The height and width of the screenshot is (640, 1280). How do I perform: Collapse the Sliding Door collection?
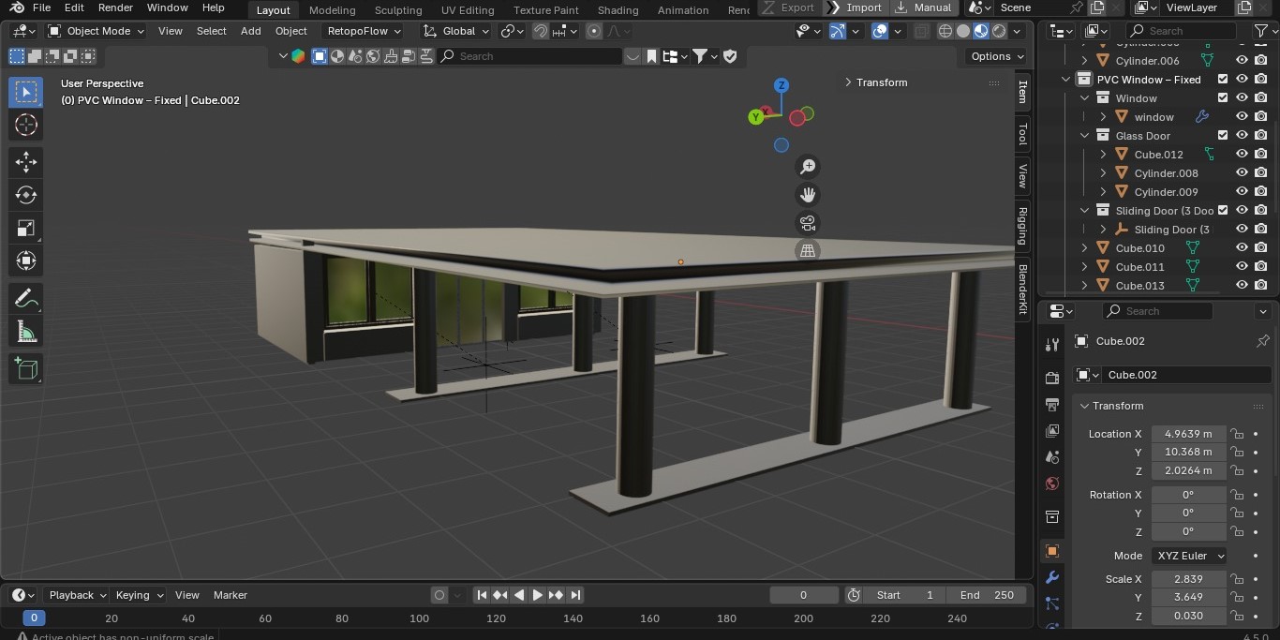coord(1085,211)
